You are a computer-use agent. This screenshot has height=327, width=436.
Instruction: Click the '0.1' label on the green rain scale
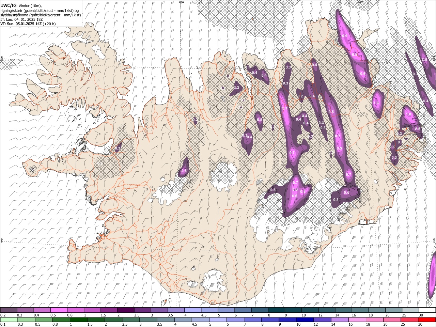(3, 325)
